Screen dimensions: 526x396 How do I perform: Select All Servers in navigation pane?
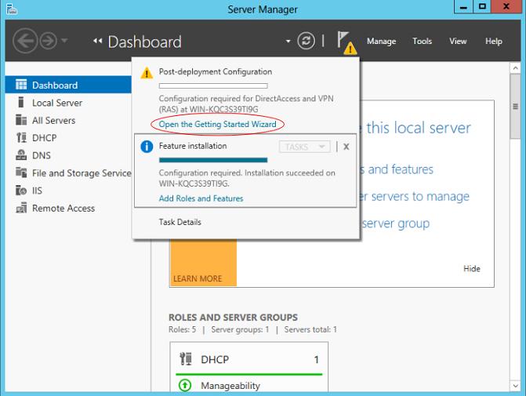pos(53,120)
